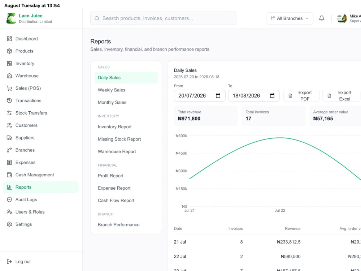Click Mike's profile avatar
Viewport: 361px width, 271px height.
point(342,18)
